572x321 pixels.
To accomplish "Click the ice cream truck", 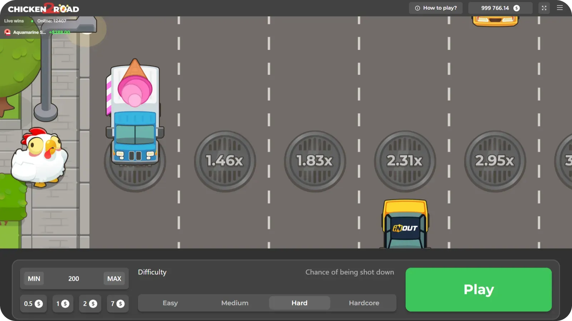I will pyautogui.click(x=135, y=112).
